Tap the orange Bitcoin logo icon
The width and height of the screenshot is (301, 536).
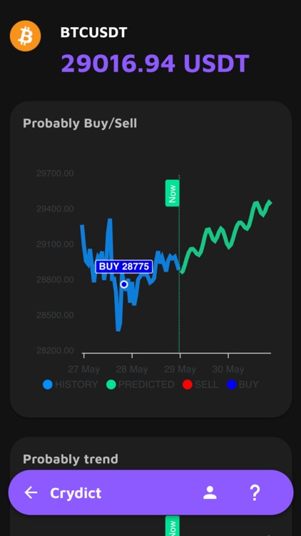(25, 36)
